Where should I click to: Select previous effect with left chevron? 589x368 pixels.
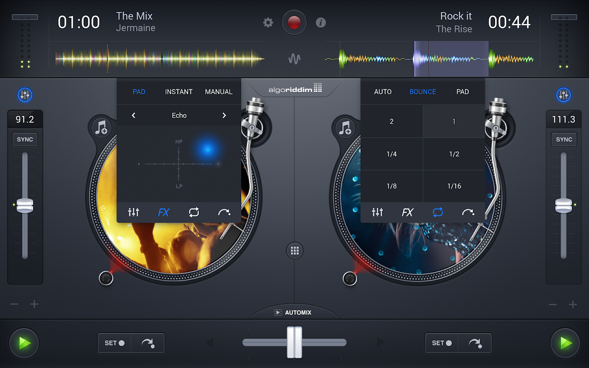(133, 115)
